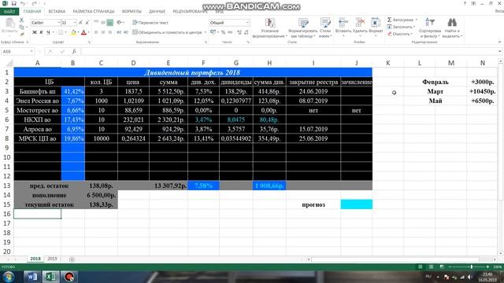Toggle bold formatting (Ж)

35,32
